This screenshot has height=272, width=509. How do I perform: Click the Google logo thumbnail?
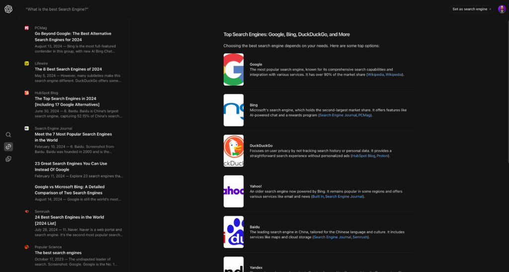(x=234, y=70)
